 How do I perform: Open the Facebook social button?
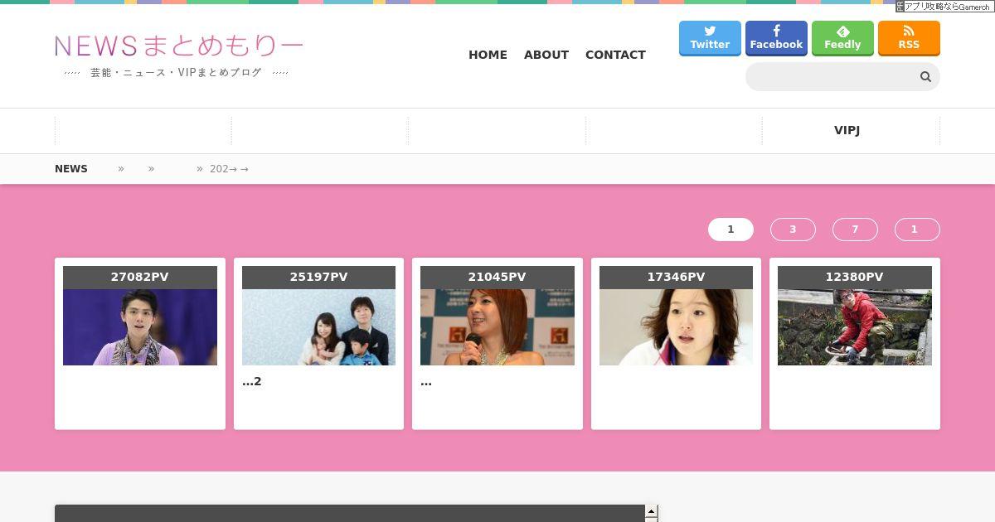pyautogui.click(x=776, y=38)
